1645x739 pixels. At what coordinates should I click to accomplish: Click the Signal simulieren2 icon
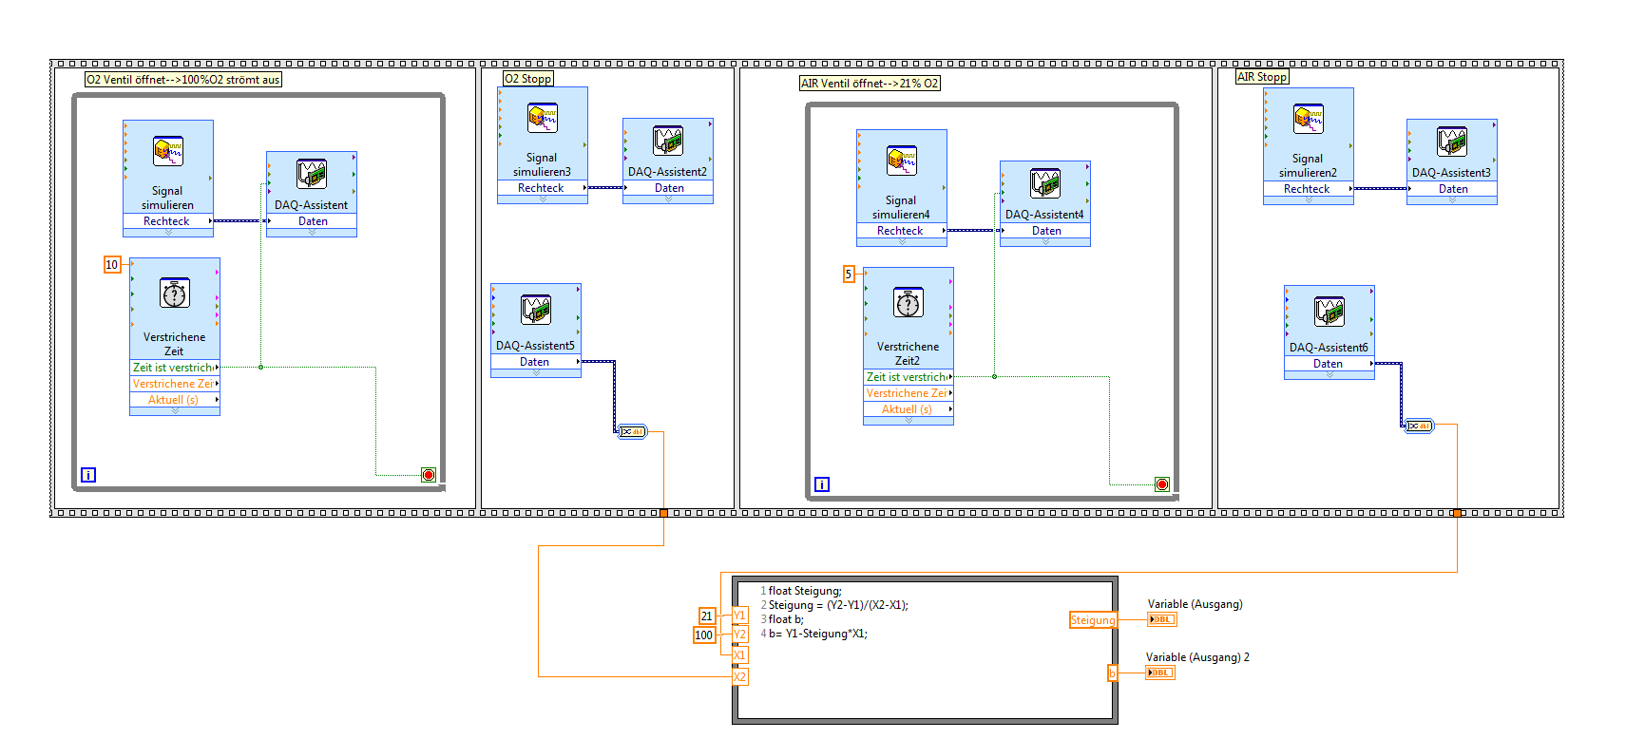click(x=1309, y=120)
